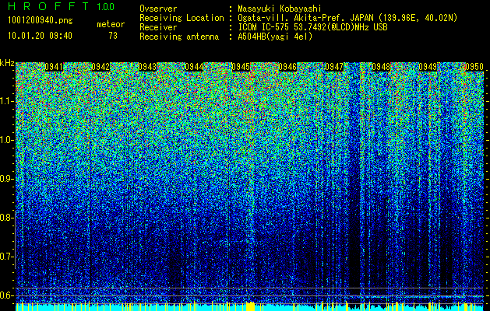Click the dark signal dropout band after 0947
Viewport: 490px width, 311px height.
354,184
